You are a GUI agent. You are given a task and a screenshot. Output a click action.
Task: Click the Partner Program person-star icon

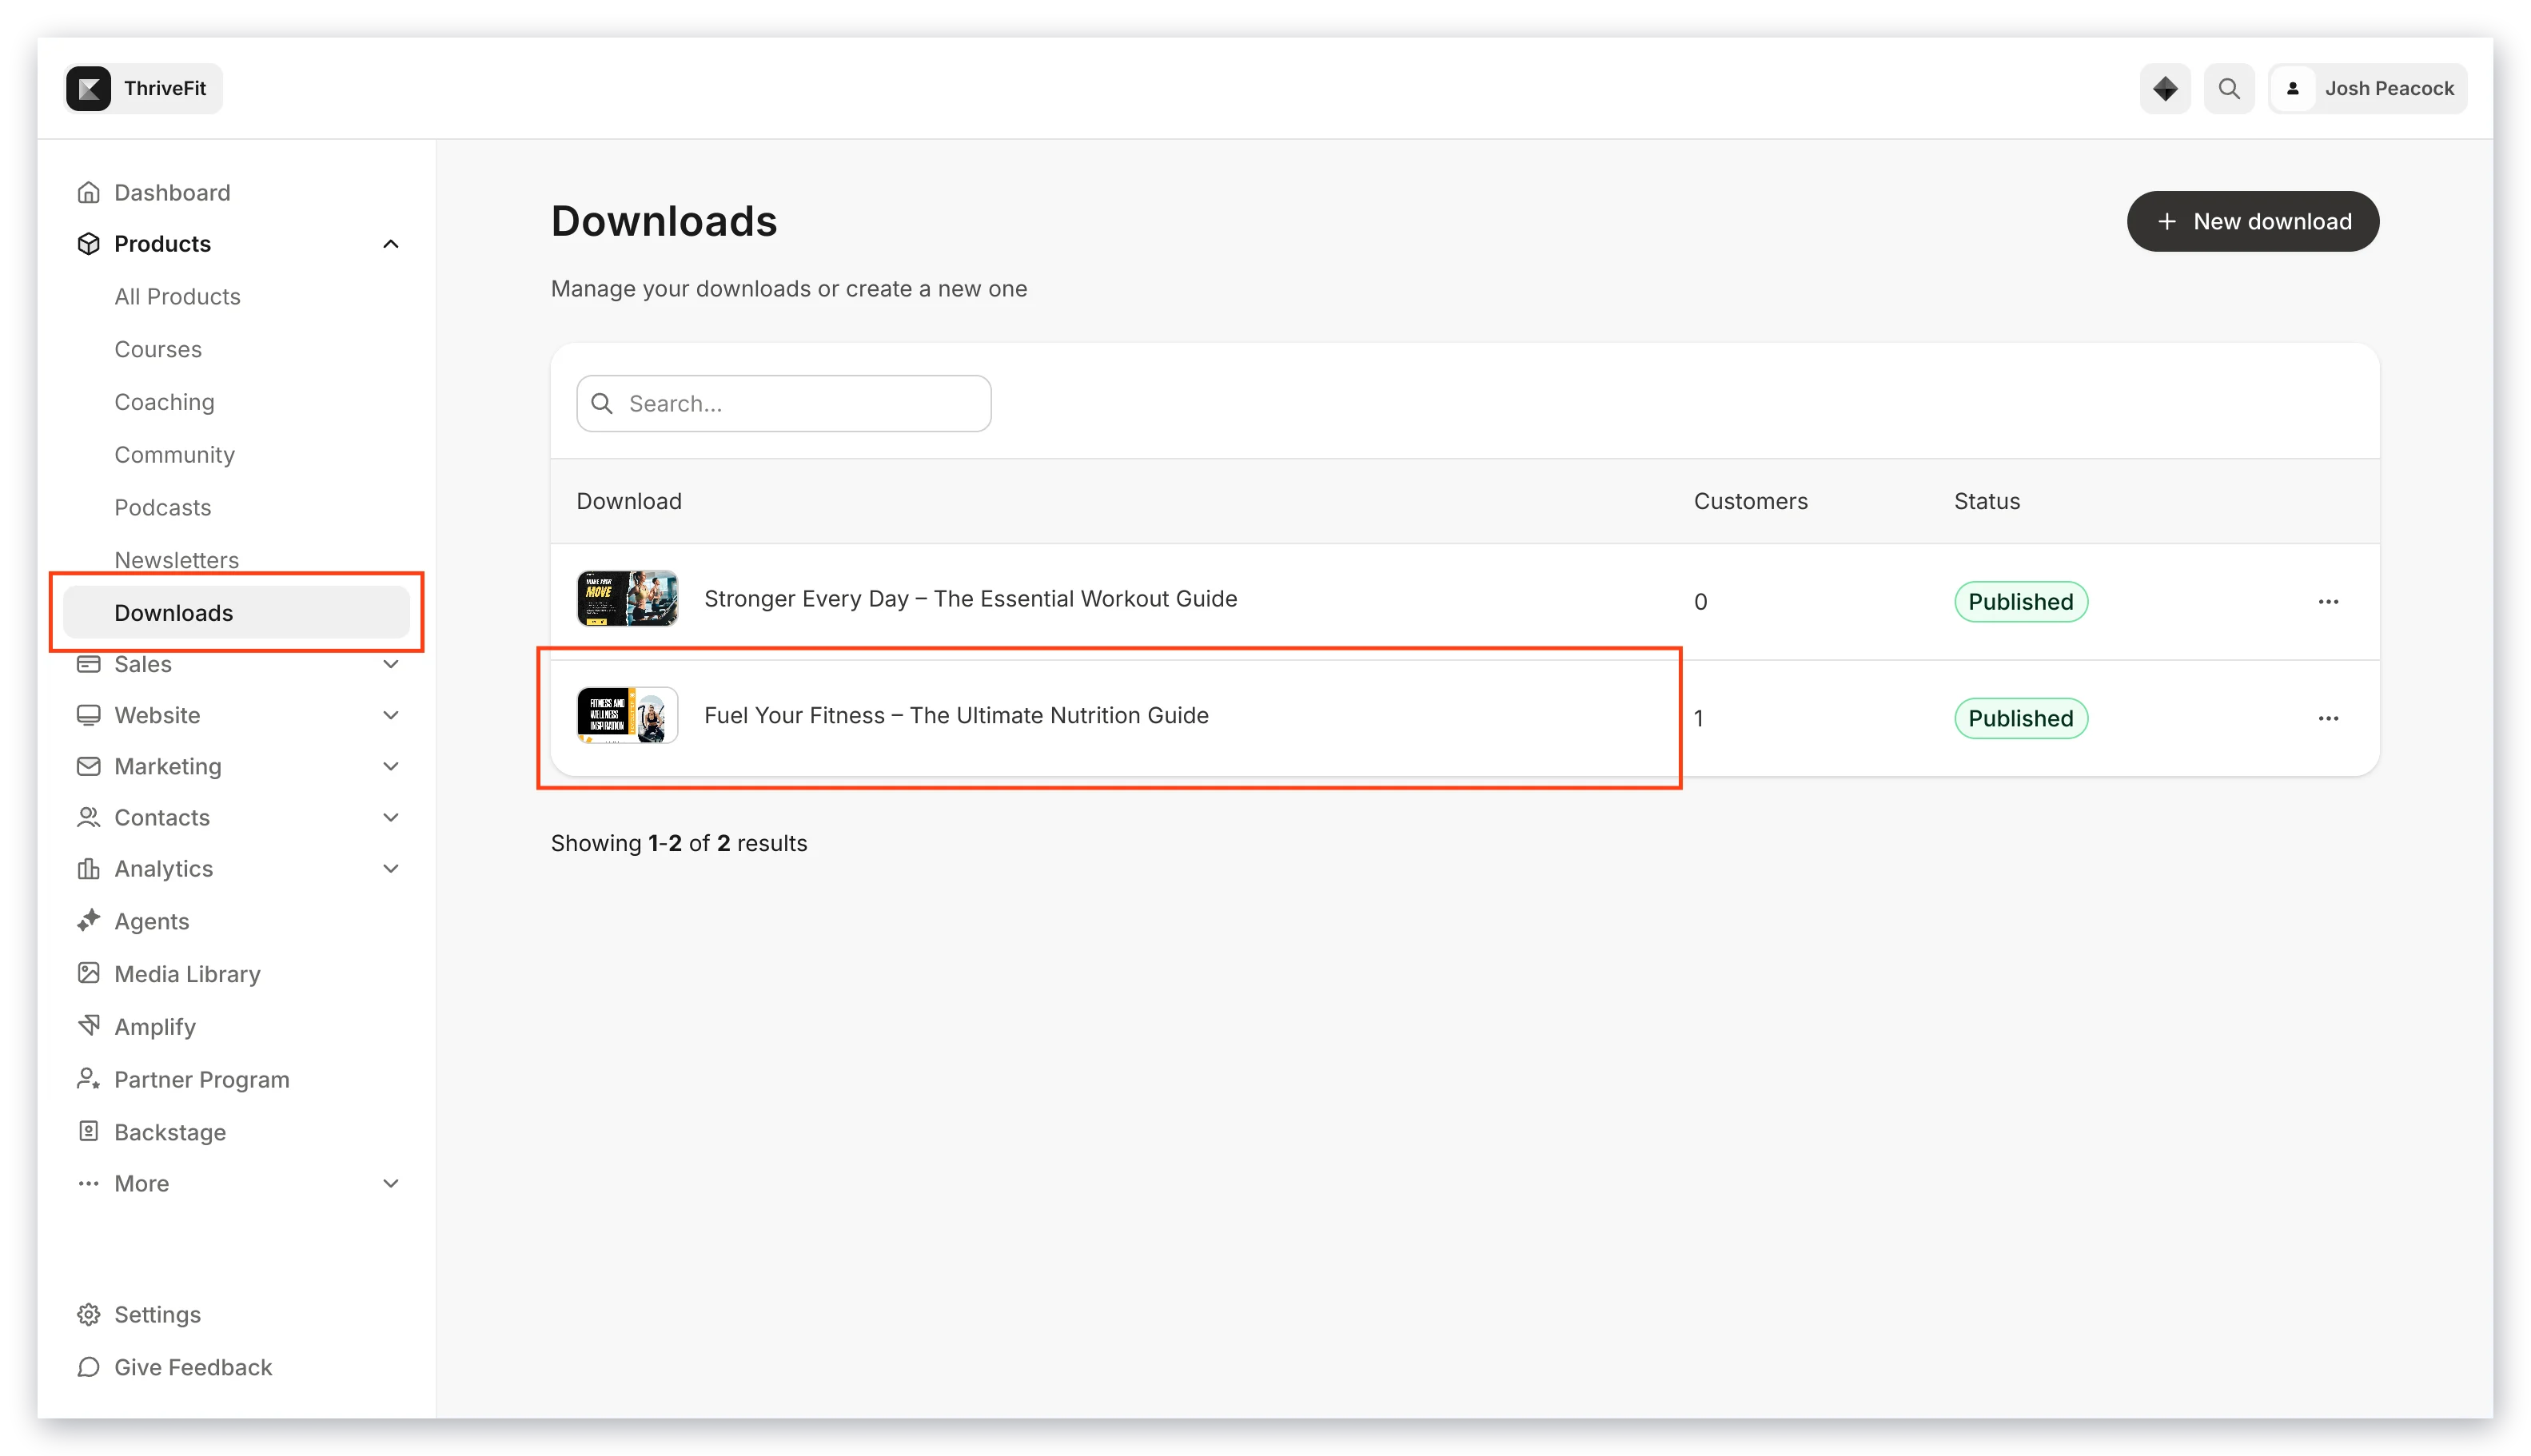(x=88, y=1079)
